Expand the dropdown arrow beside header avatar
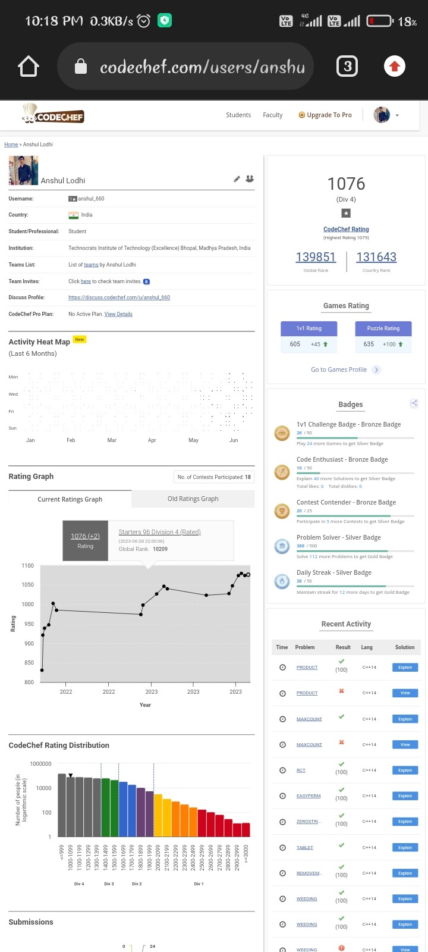The image size is (428, 952). [x=397, y=115]
